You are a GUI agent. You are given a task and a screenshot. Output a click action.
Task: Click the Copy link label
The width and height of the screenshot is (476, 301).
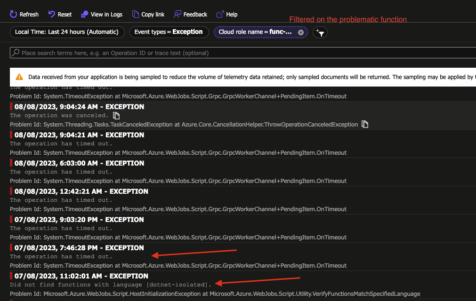[x=153, y=14]
